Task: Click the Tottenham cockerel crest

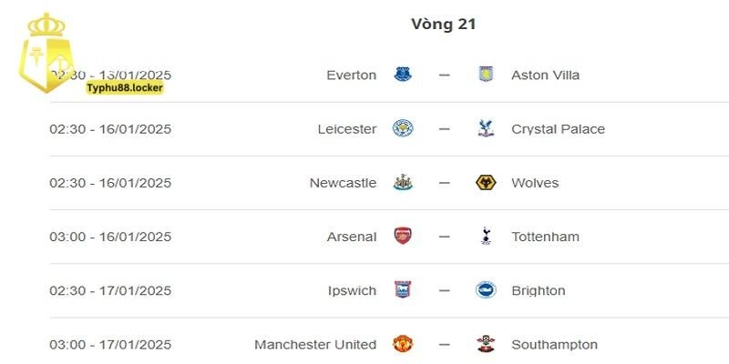Action: tap(486, 237)
